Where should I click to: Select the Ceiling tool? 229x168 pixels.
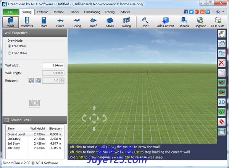(77, 22)
